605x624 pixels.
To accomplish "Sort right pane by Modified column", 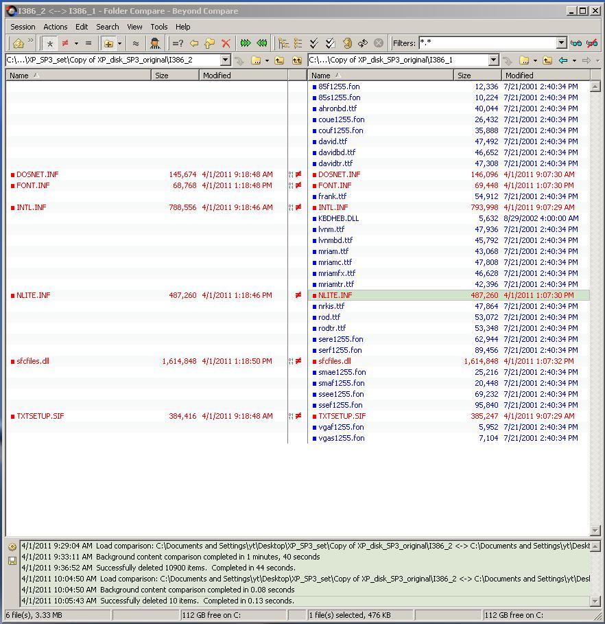I will tap(546, 76).
